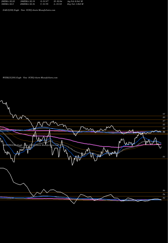
Task: Click the 32 price label on monthly chart
Action: (x=164, y=198)
